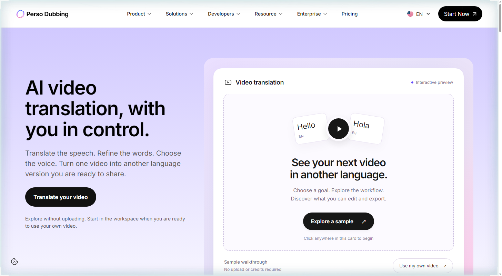502x276 pixels.
Task: Choose Use my own video
Action: pyautogui.click(x=423, y=266)
